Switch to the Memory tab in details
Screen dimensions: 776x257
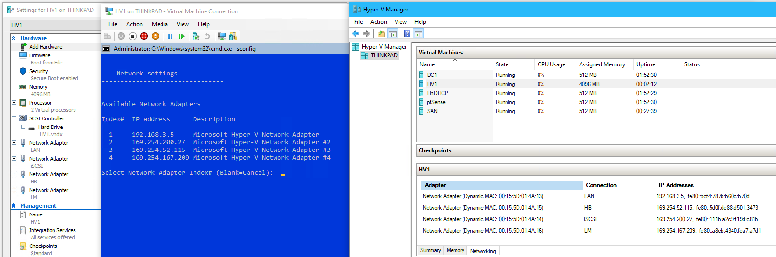point(455,250)
